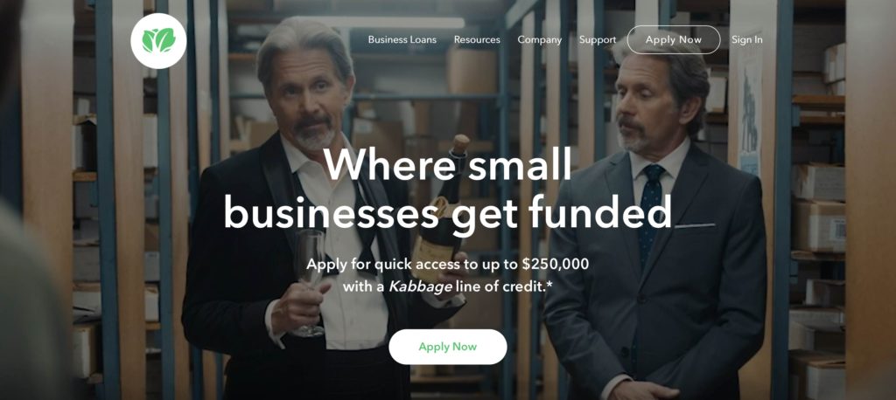Click the $250,000 amount in the subtext
The height and width of the screenshot is (400, 896).
[x=555, y=265]
